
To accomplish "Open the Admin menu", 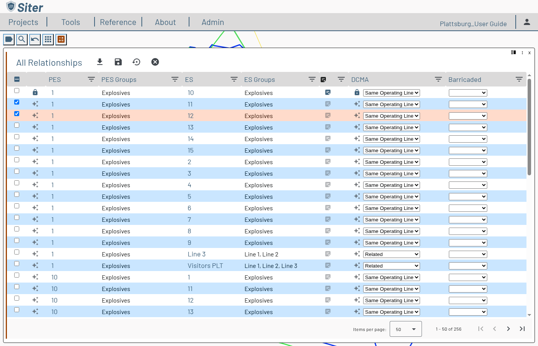I will click(213, 22).
